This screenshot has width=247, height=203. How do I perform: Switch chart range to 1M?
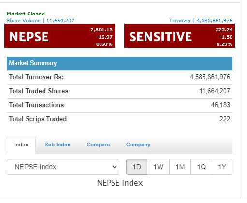(180, 167)
